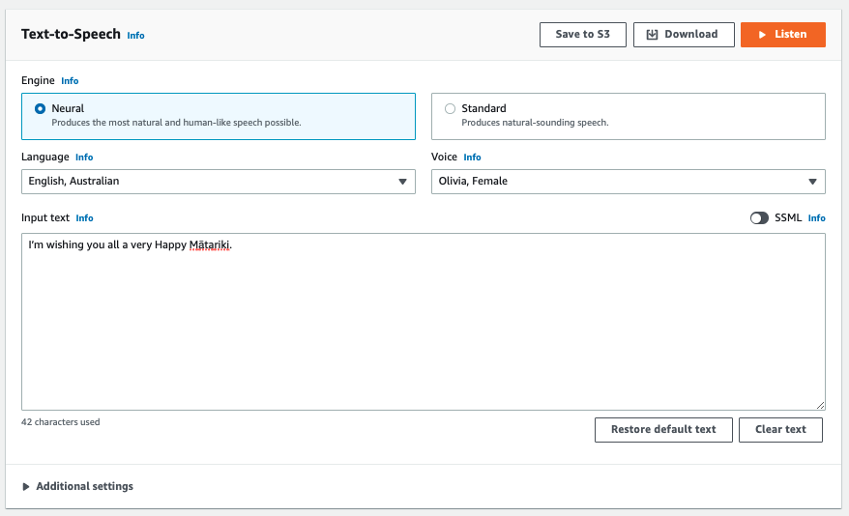This screenshot has height=516, width=849.
Task: Open Info link beside Voice label
Action: (472, 158)
